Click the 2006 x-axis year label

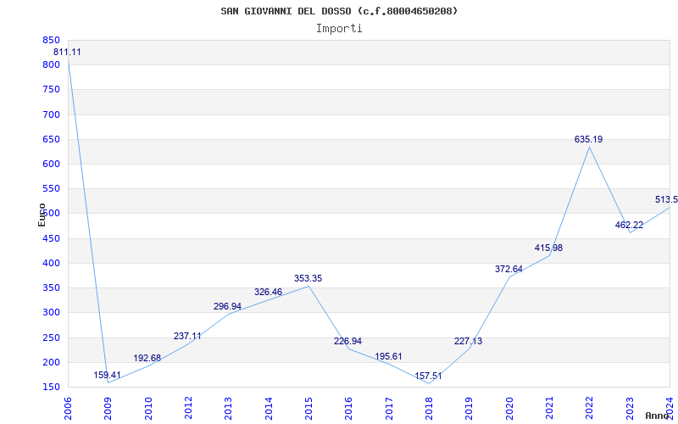pyautogui.click(x=68, y=409)
